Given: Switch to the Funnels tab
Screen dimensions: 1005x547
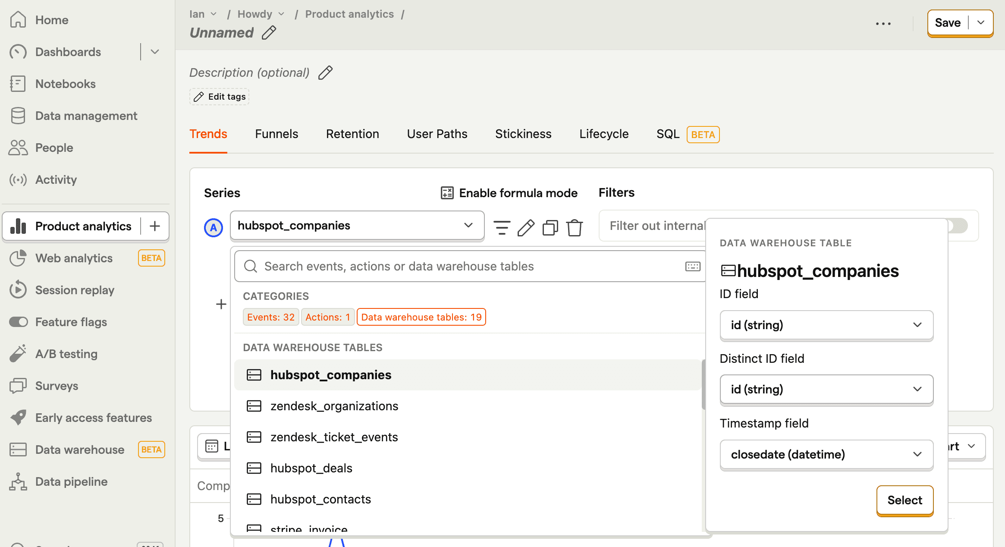Looking at the screenshot, I should pos(276,134).
